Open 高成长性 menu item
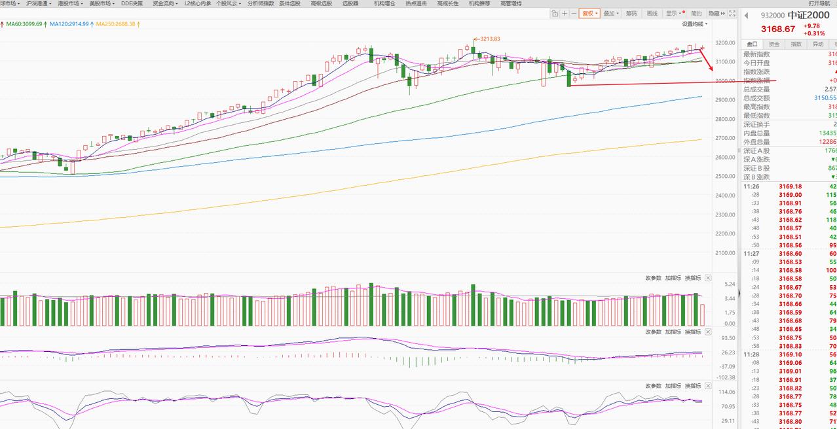The image size is (837, 429). tap(448, 3)
